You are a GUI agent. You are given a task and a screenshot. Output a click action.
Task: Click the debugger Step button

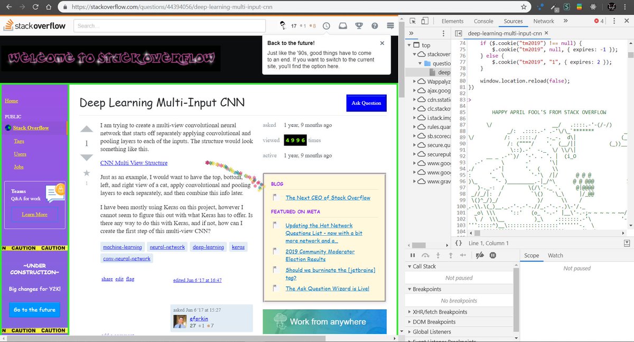[463, 255]
